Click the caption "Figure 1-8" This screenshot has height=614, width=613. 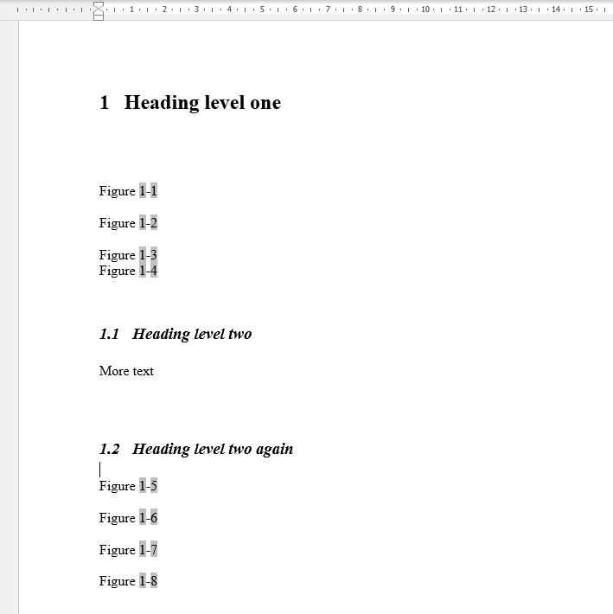click(129, 581)
